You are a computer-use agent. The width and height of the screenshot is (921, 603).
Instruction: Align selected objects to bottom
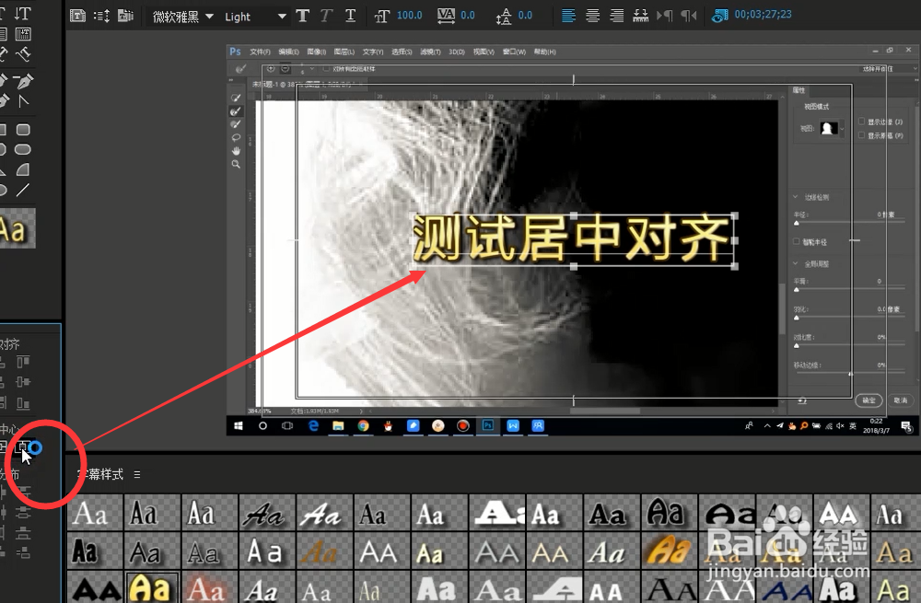coord(23,403)
